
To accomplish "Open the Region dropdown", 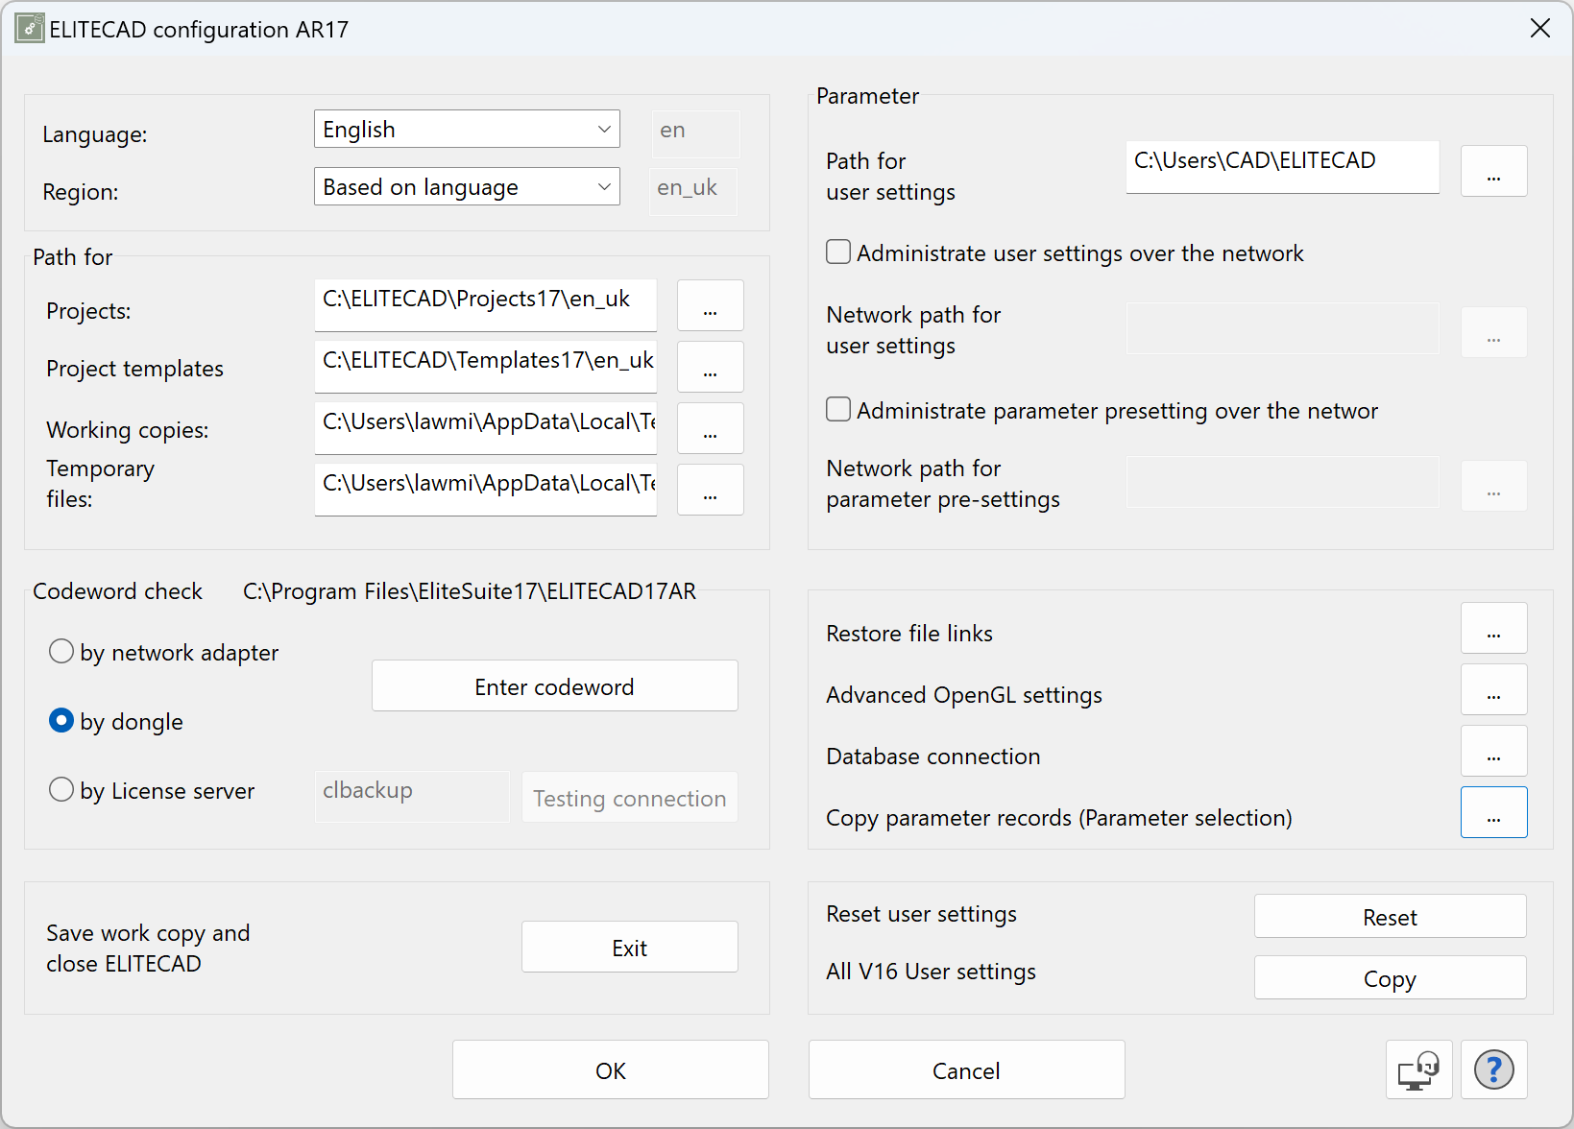I will (467, 186).
